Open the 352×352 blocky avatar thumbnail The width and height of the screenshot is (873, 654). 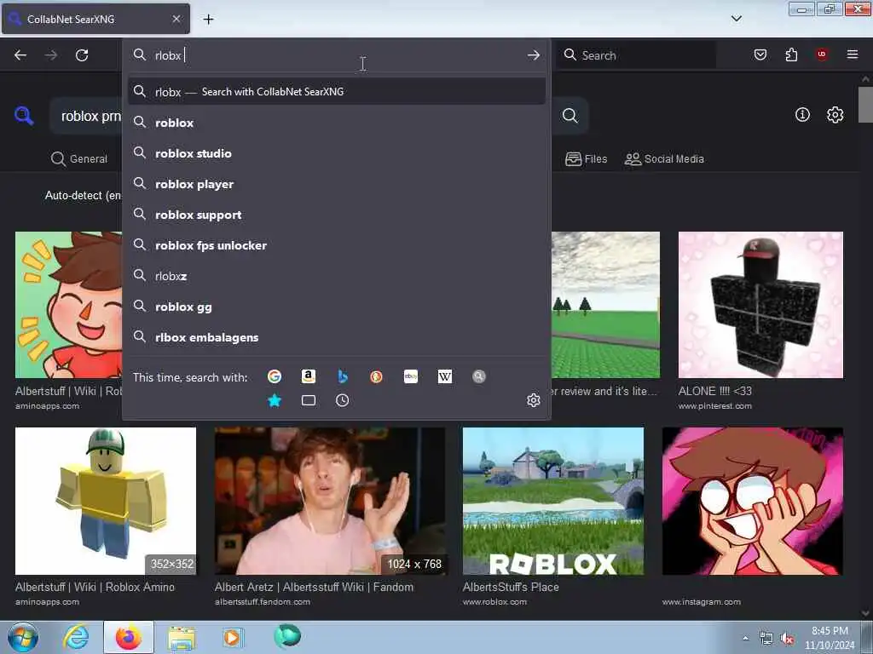click(x=106, y=501)
